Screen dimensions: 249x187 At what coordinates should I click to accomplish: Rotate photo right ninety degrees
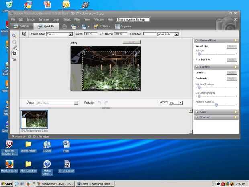click(x=106, y=103)
